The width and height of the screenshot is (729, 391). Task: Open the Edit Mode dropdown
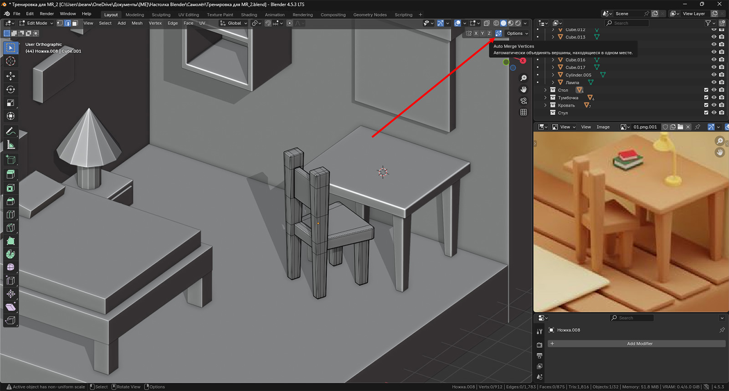point(36,23)
